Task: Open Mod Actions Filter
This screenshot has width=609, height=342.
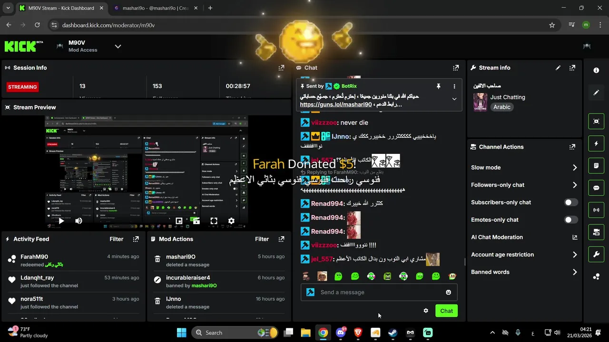Action: click(x=262, y=239)
